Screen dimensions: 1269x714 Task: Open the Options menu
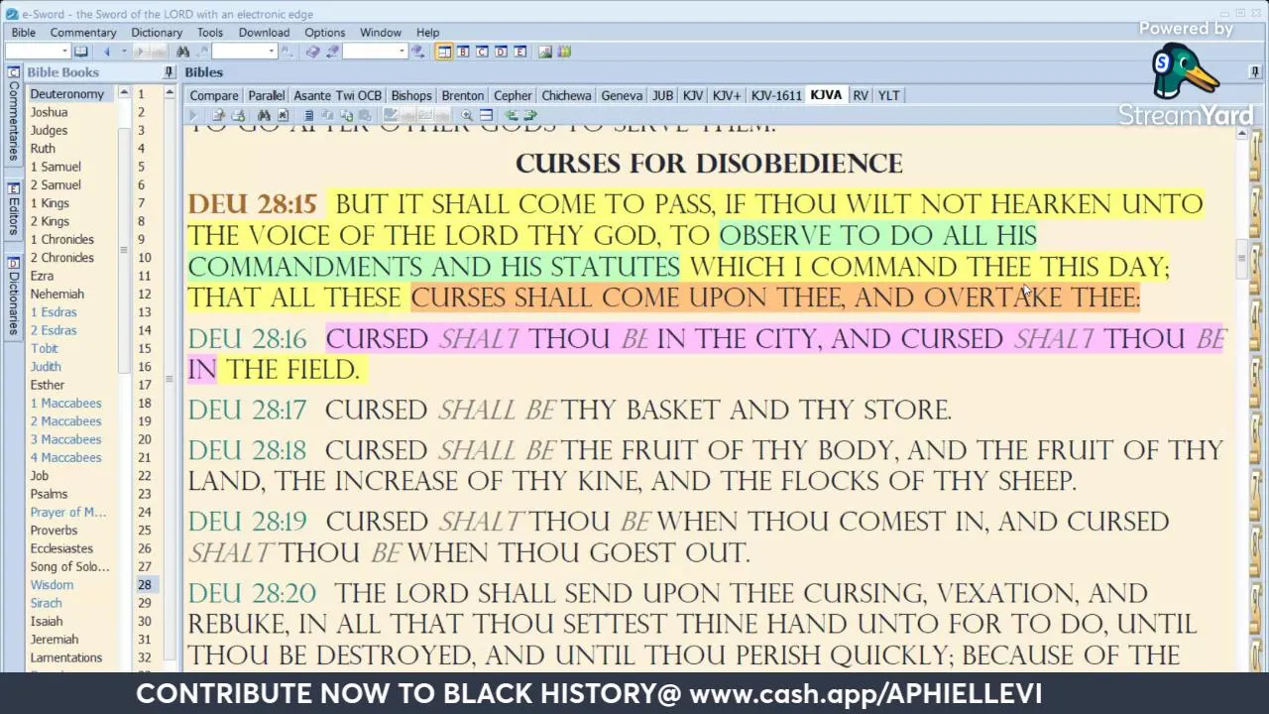point(324,33)
